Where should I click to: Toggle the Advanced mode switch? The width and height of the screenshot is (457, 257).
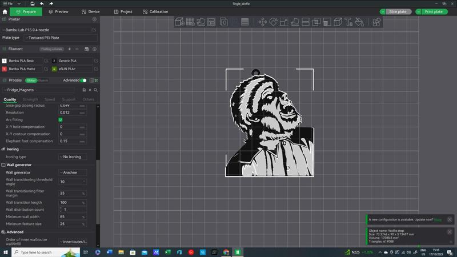click(83, 80)
